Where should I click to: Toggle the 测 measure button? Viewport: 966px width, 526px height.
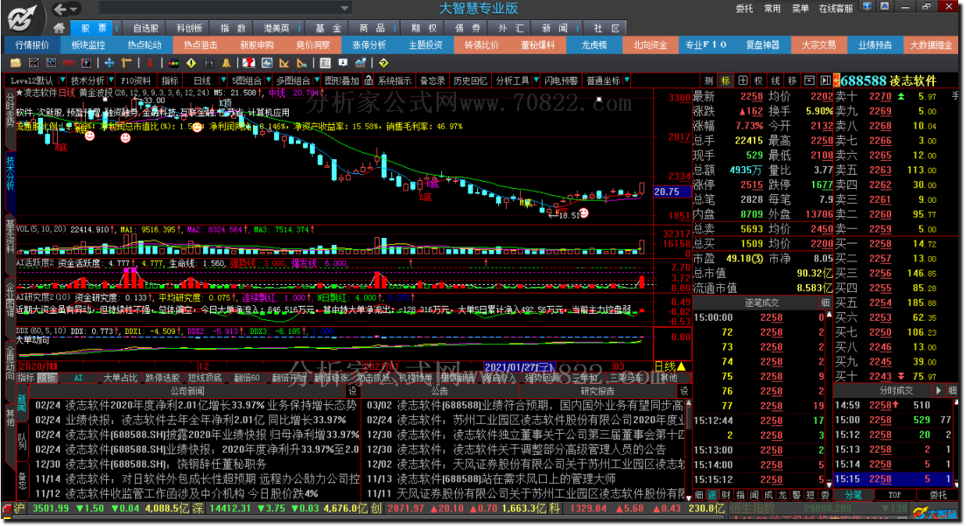708,80
